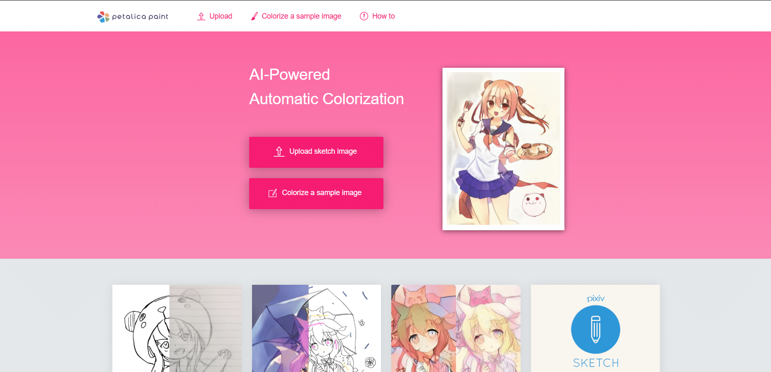Image resolution: width=771 pixels, height=372 pixels.
Task: Click the pencil-edit icon on the Colorize button
Action: pos(273,193)
